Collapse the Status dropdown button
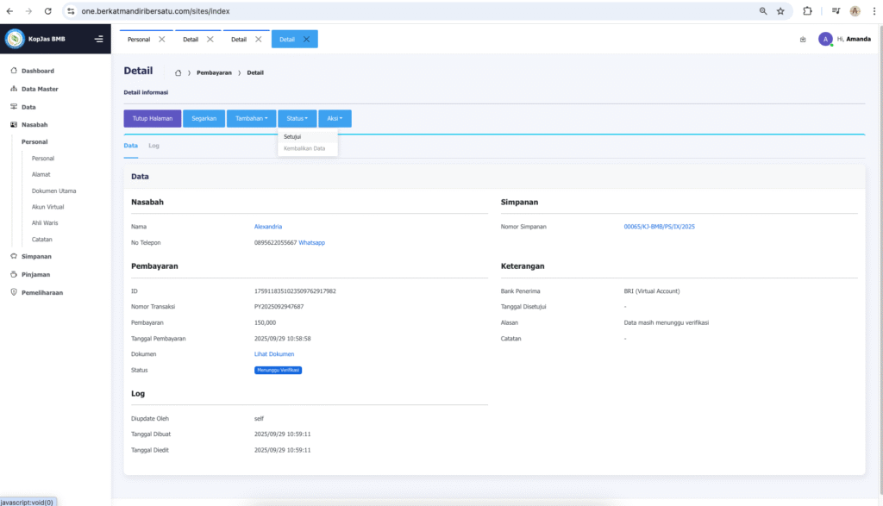This screenshot has width=883, height=506. pyautogui.click(x=297, y=118)
